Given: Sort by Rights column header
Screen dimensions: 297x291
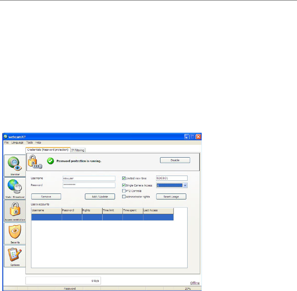Looking at the screenshot, I should (92, 211).
